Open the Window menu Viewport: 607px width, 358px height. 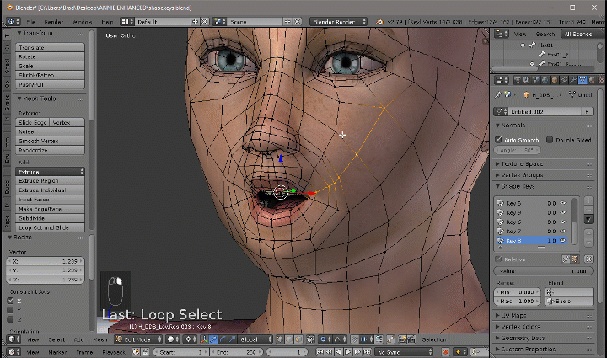82,20
